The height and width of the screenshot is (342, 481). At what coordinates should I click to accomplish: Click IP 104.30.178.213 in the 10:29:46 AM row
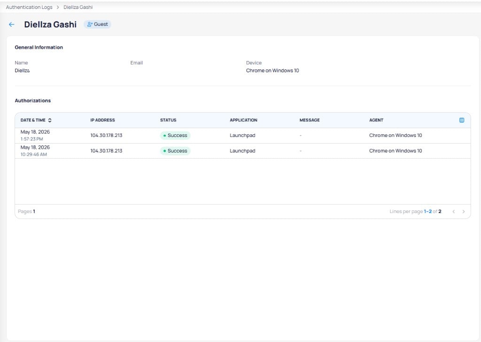(x=106, y=151)
